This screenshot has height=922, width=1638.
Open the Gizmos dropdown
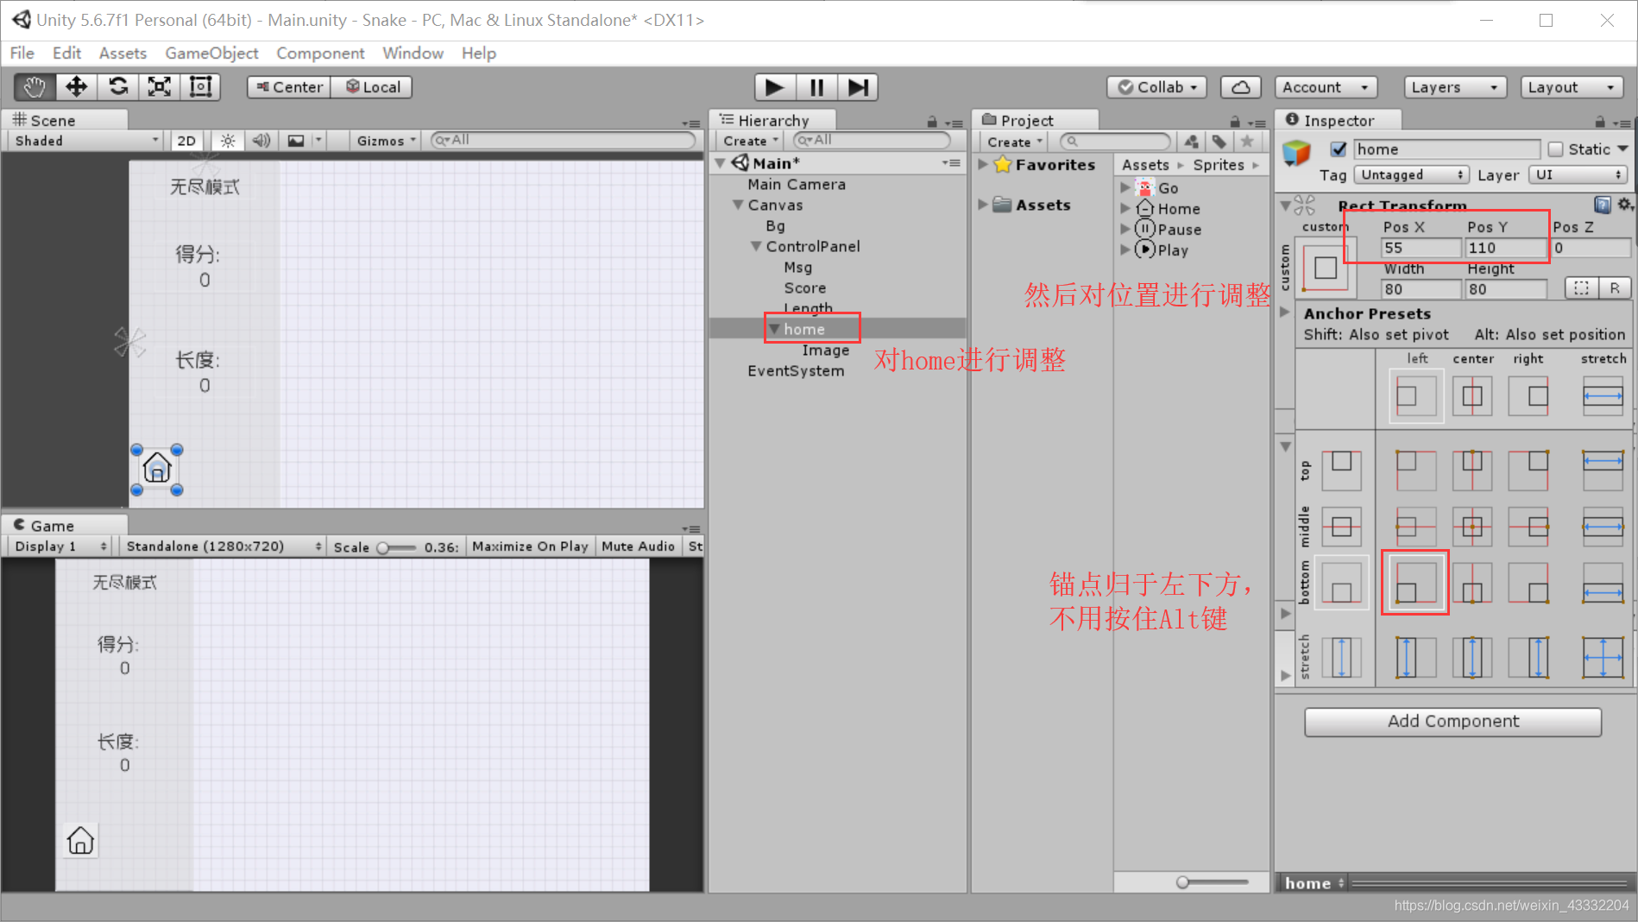coord(386,141)
